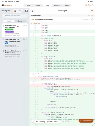Toggle the diff width arrows icon
This screenshot has width=95, height=126.
pyautogui.click(x=92, y=11)
